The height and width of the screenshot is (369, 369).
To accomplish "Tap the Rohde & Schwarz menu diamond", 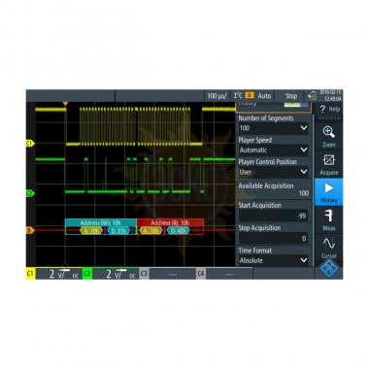I will (328, 269).
